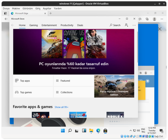
Task: Open the Widgets panel from taskbar
Action: pos(84,130)
